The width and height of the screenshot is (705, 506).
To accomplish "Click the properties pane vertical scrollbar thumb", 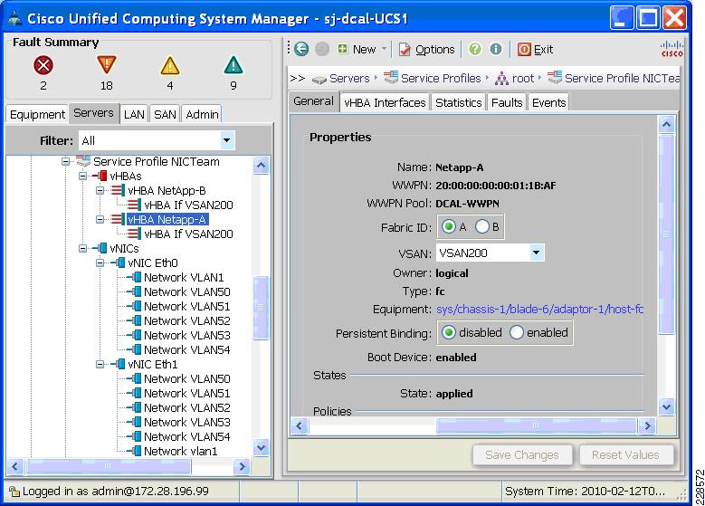I will [x=666, y=234].
